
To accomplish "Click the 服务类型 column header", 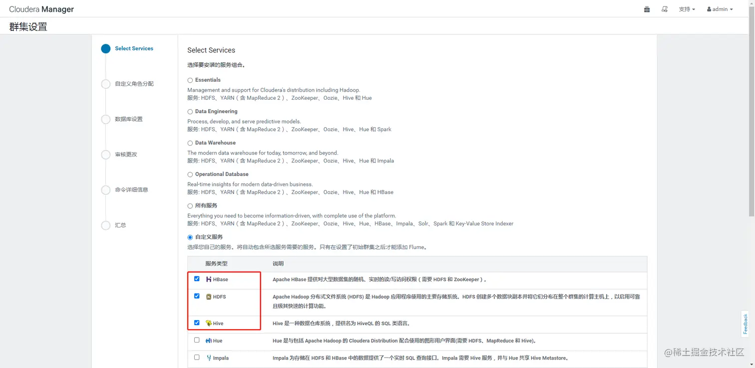I will (x=216, y=264).
